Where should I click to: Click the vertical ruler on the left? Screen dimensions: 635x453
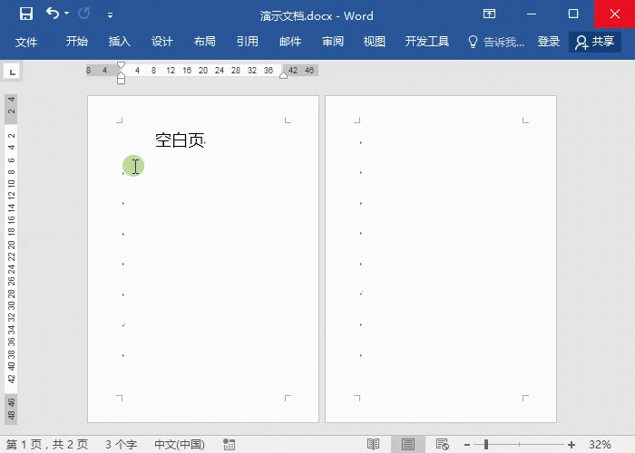(11, 259)
